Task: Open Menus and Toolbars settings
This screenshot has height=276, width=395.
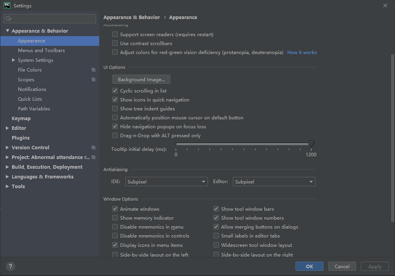Action: (41, 51)
